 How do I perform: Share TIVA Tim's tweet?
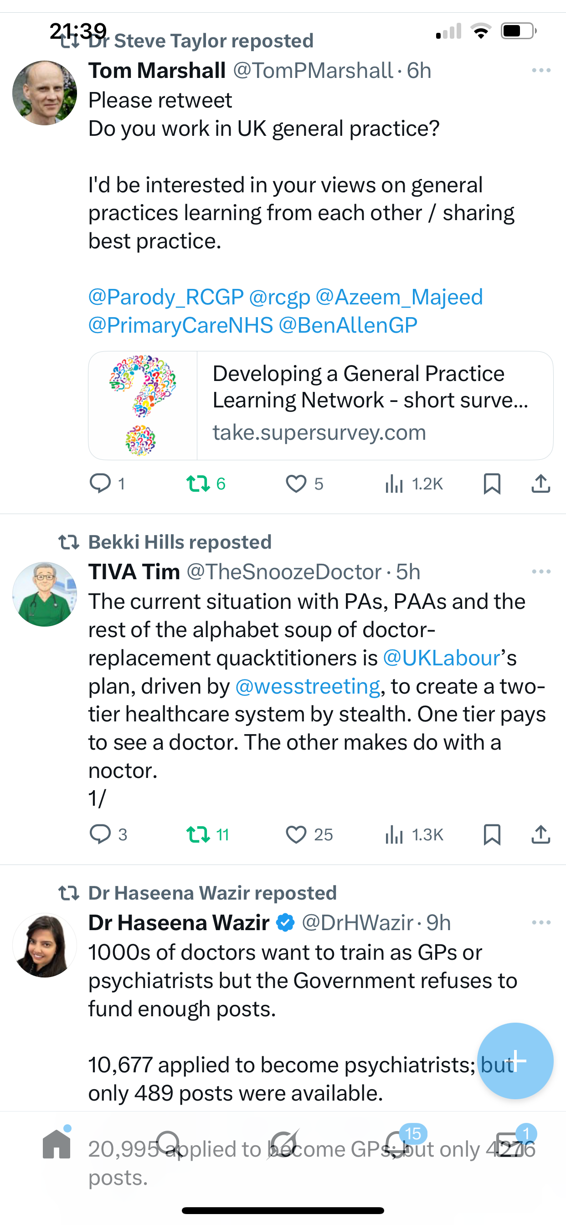541,834
